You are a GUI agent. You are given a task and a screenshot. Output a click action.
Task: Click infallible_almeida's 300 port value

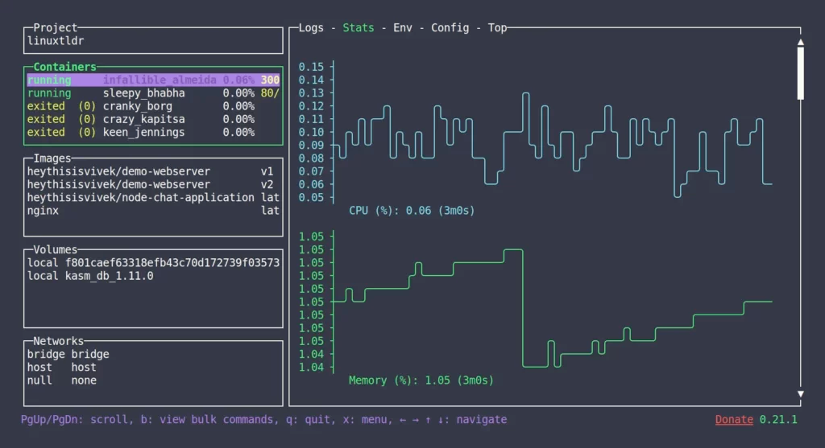270,80
